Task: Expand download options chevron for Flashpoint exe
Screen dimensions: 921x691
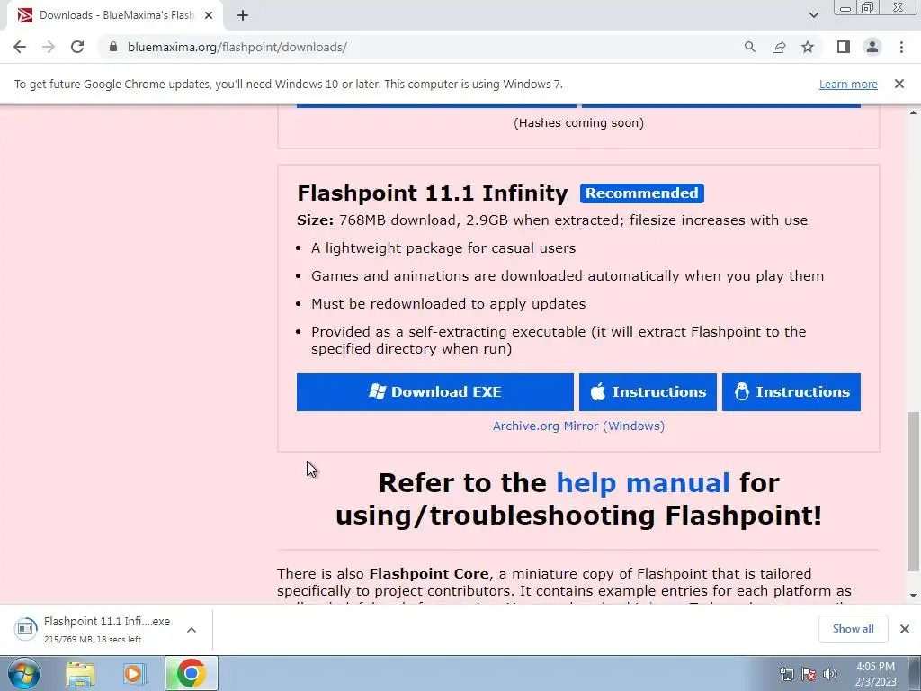Action: click(192, 629)
